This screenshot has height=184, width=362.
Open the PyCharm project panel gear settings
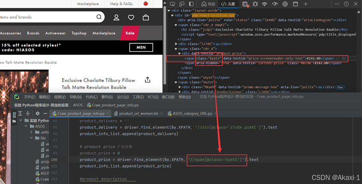37,113
